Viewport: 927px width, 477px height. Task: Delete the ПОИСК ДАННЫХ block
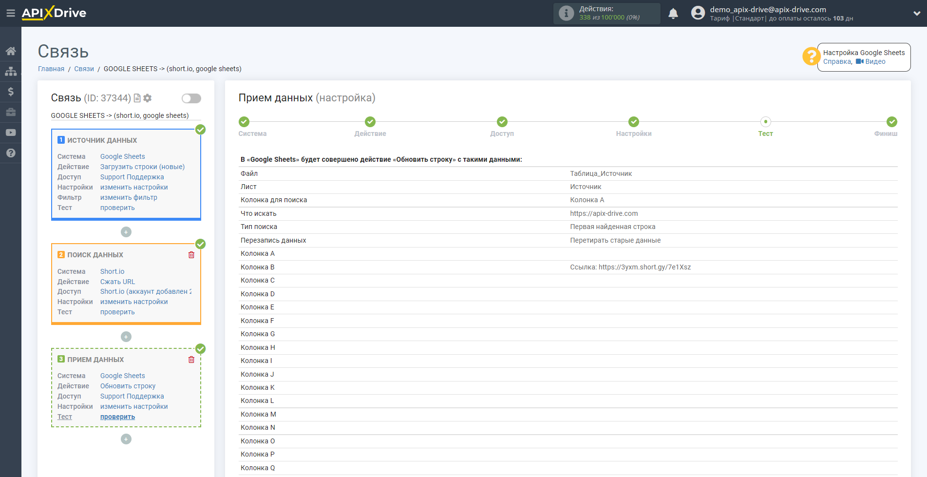pyautogui.click(x=191, y=255)
